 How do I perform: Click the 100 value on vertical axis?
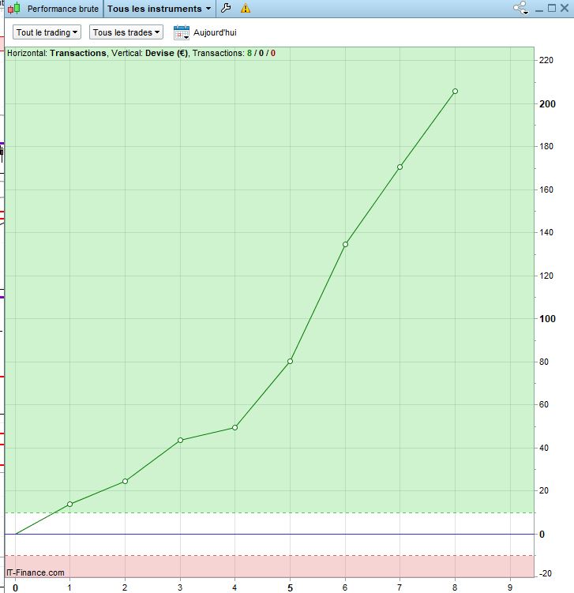[x=547, y=319]
